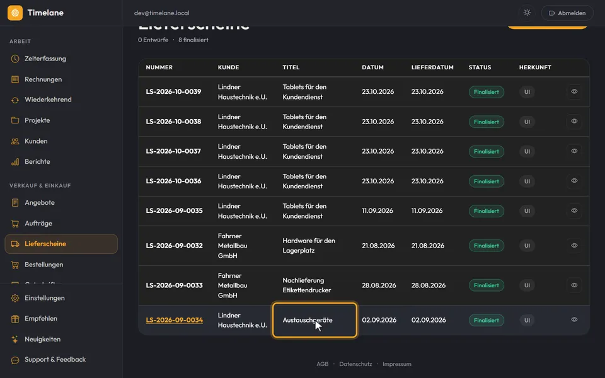
Task: Go to Wiederkehrend in the sidebar
Action: [61, 100]
